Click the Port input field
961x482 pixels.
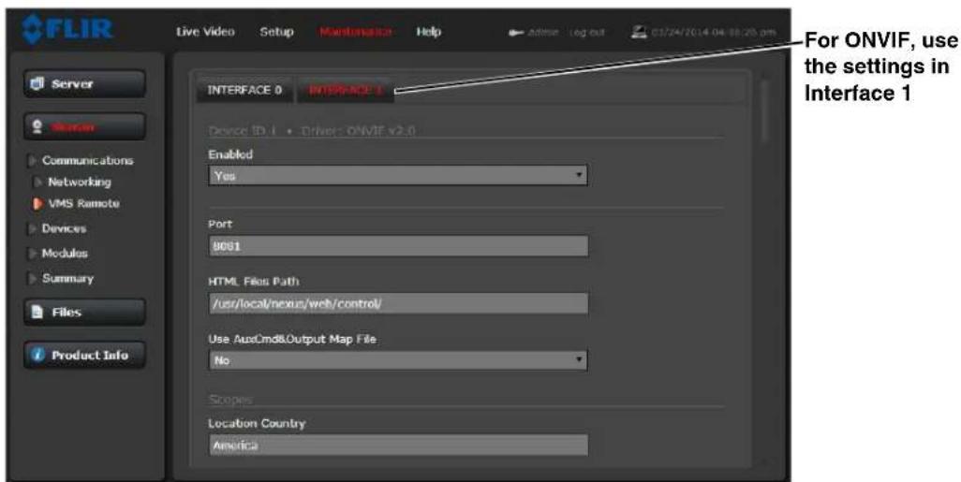click(398, 246)
